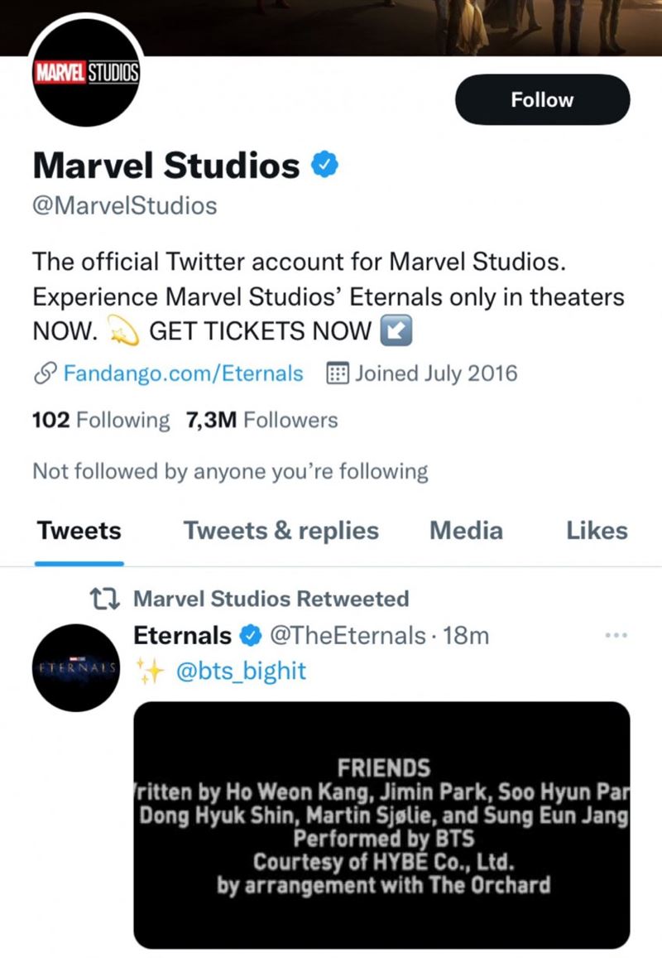Click the retweet icon above the Eternals tweet

(x=104, y=599)
